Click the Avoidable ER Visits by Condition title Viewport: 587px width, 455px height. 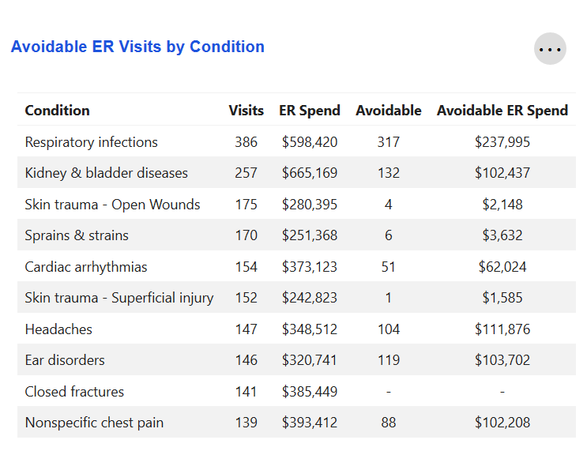pyautogui.click(x=137, y=47)
